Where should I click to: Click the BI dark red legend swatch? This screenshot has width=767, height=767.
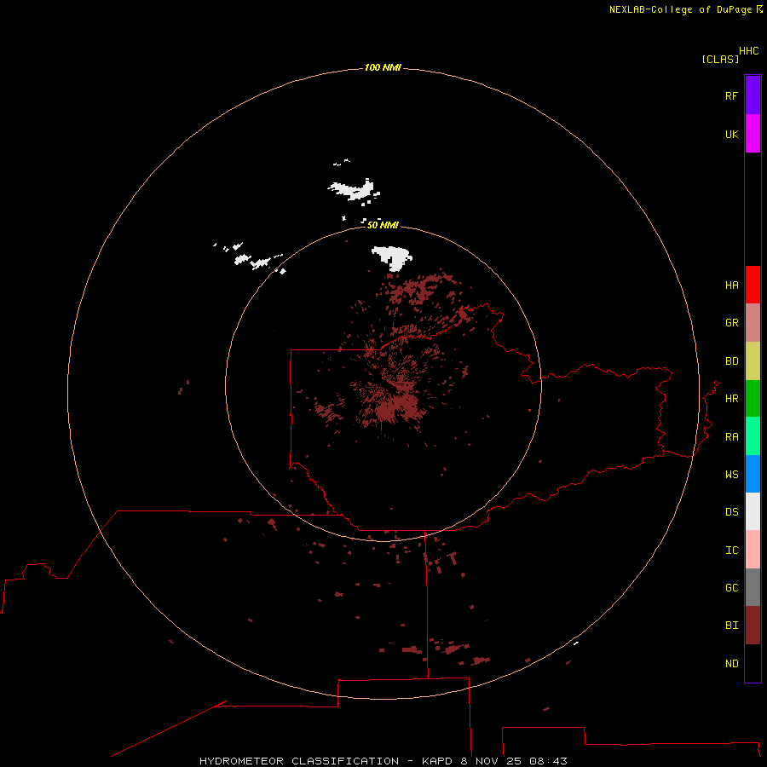(753, 626)
